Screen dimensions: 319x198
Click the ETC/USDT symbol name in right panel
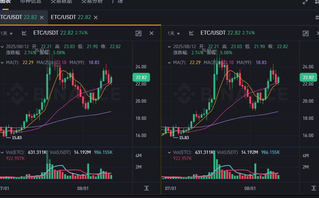coord(213,33)
